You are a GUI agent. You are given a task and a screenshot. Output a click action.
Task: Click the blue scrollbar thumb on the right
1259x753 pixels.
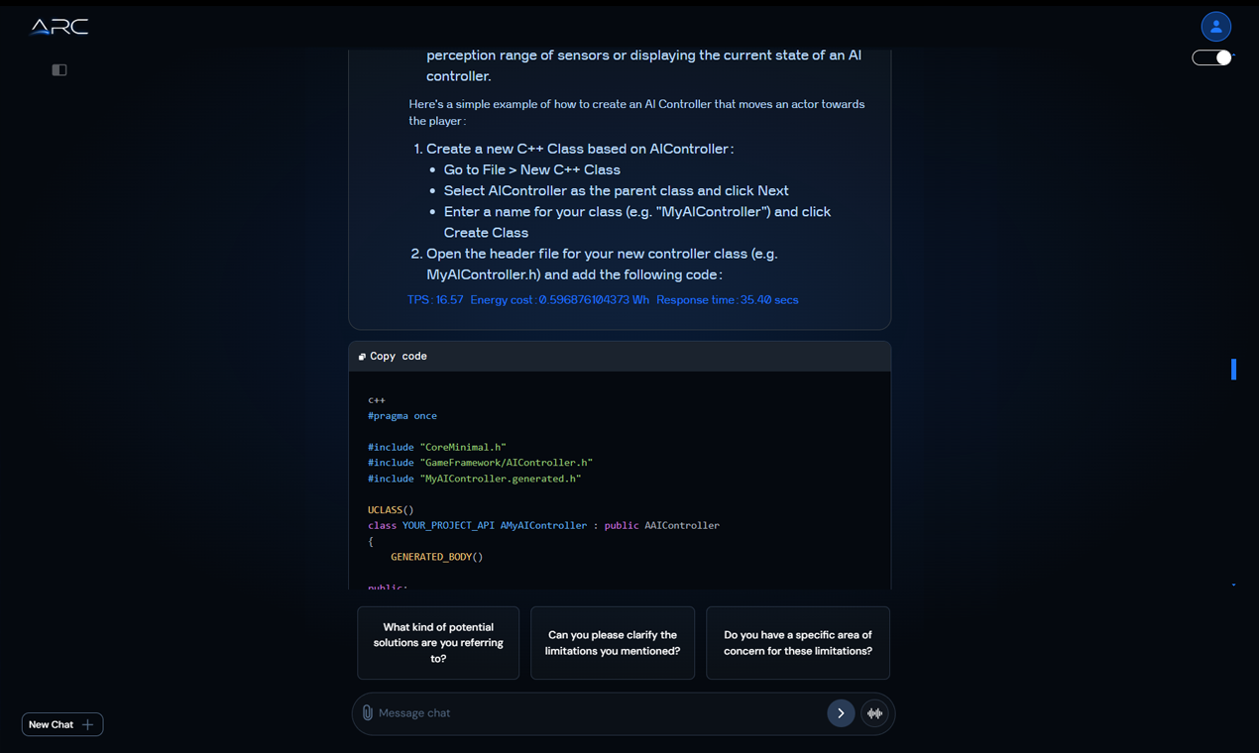(1233, 370)
